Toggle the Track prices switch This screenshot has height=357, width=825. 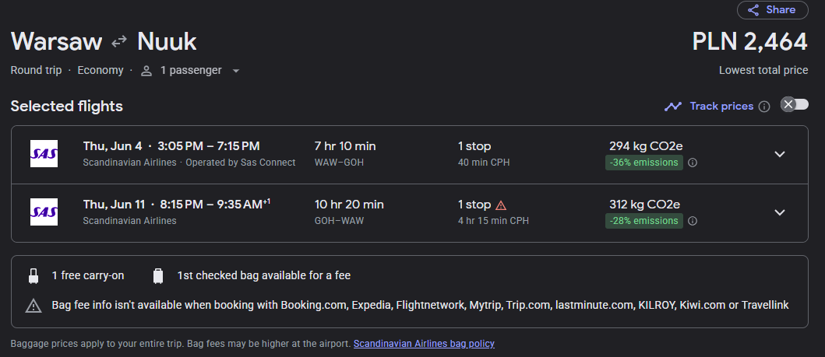(x=795, y=104)
